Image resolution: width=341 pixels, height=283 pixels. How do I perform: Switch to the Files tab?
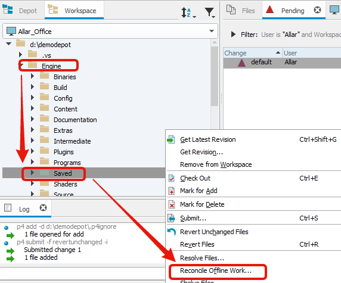click(x=241, y=10)
